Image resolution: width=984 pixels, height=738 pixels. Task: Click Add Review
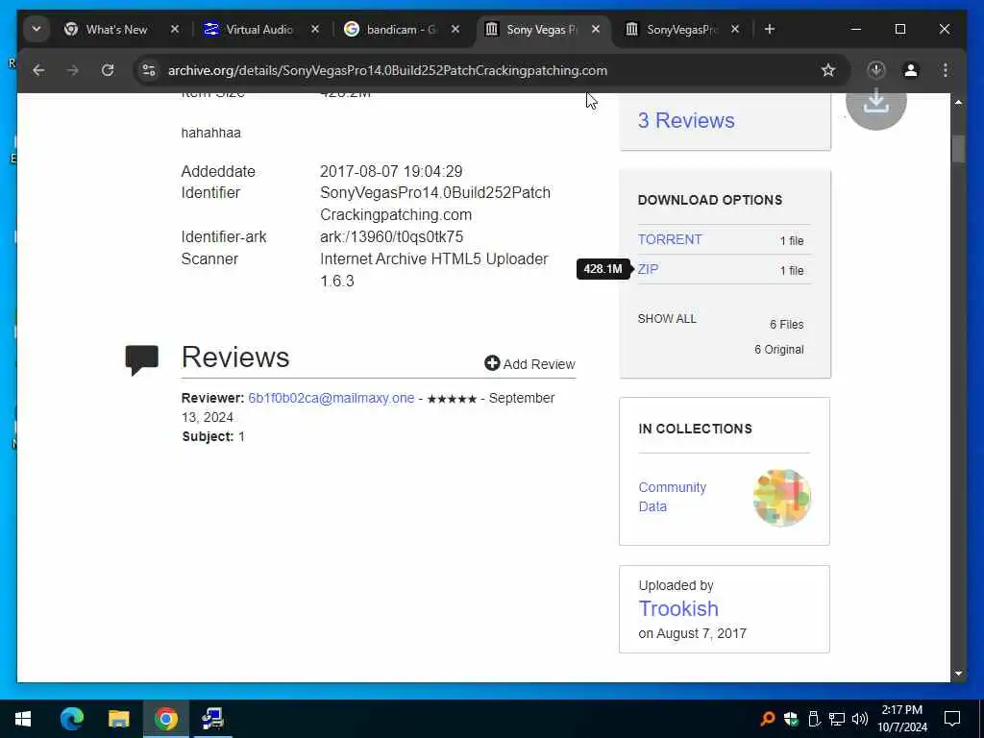(x=529, y=364)
